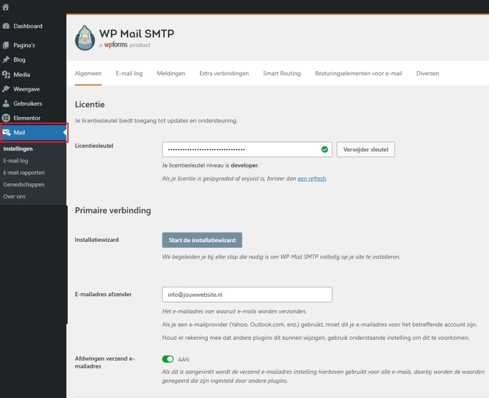Viewport: 489px width, 398px height.
Task: Open E-mail log in the sidebar submenu
Action: pyautogui.click(x=16, y=161)
